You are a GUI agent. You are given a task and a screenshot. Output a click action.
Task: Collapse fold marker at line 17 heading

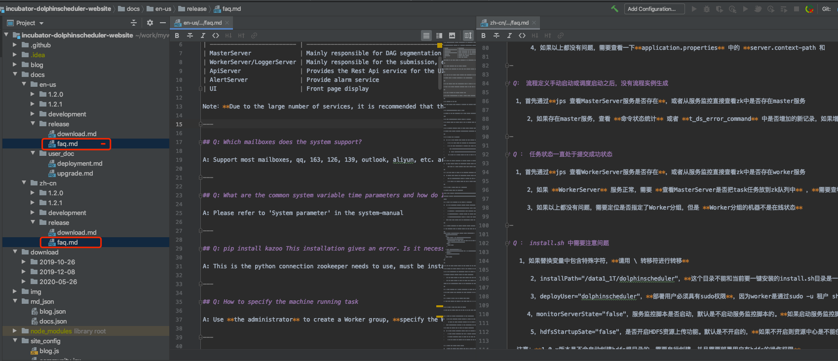coord(201,142)
